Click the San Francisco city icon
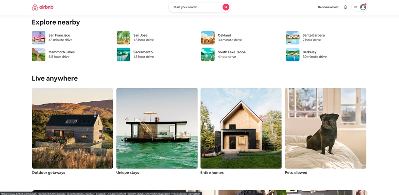 [x=39, y=38]
